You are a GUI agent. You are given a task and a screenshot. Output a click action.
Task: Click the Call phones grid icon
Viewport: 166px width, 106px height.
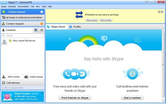(x=4, y=83)
